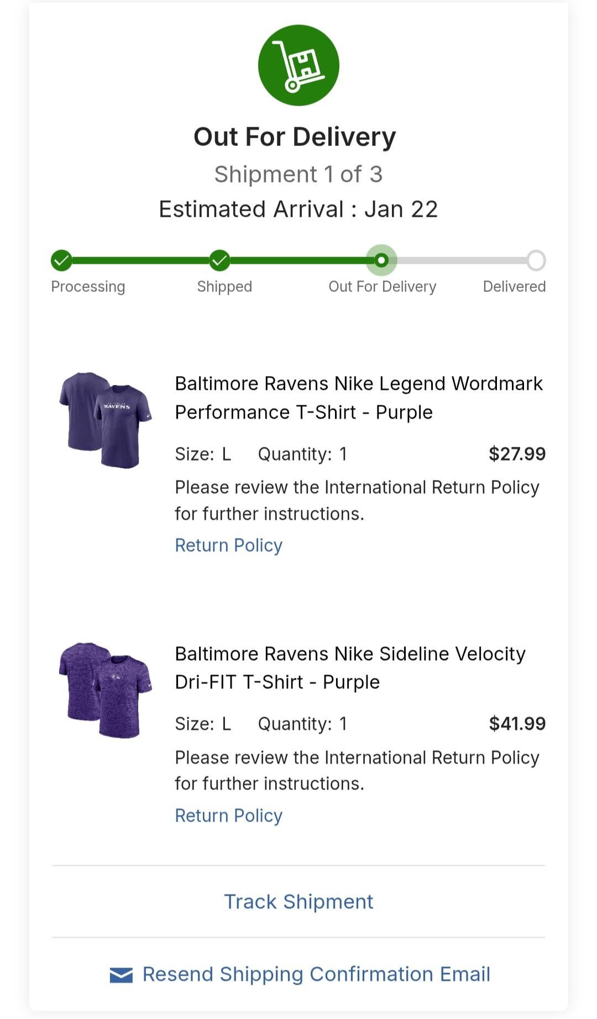The image size is (597, 1019).
Task: Open Return Policy for the Wordmark shirt
Action: (228, 545)
